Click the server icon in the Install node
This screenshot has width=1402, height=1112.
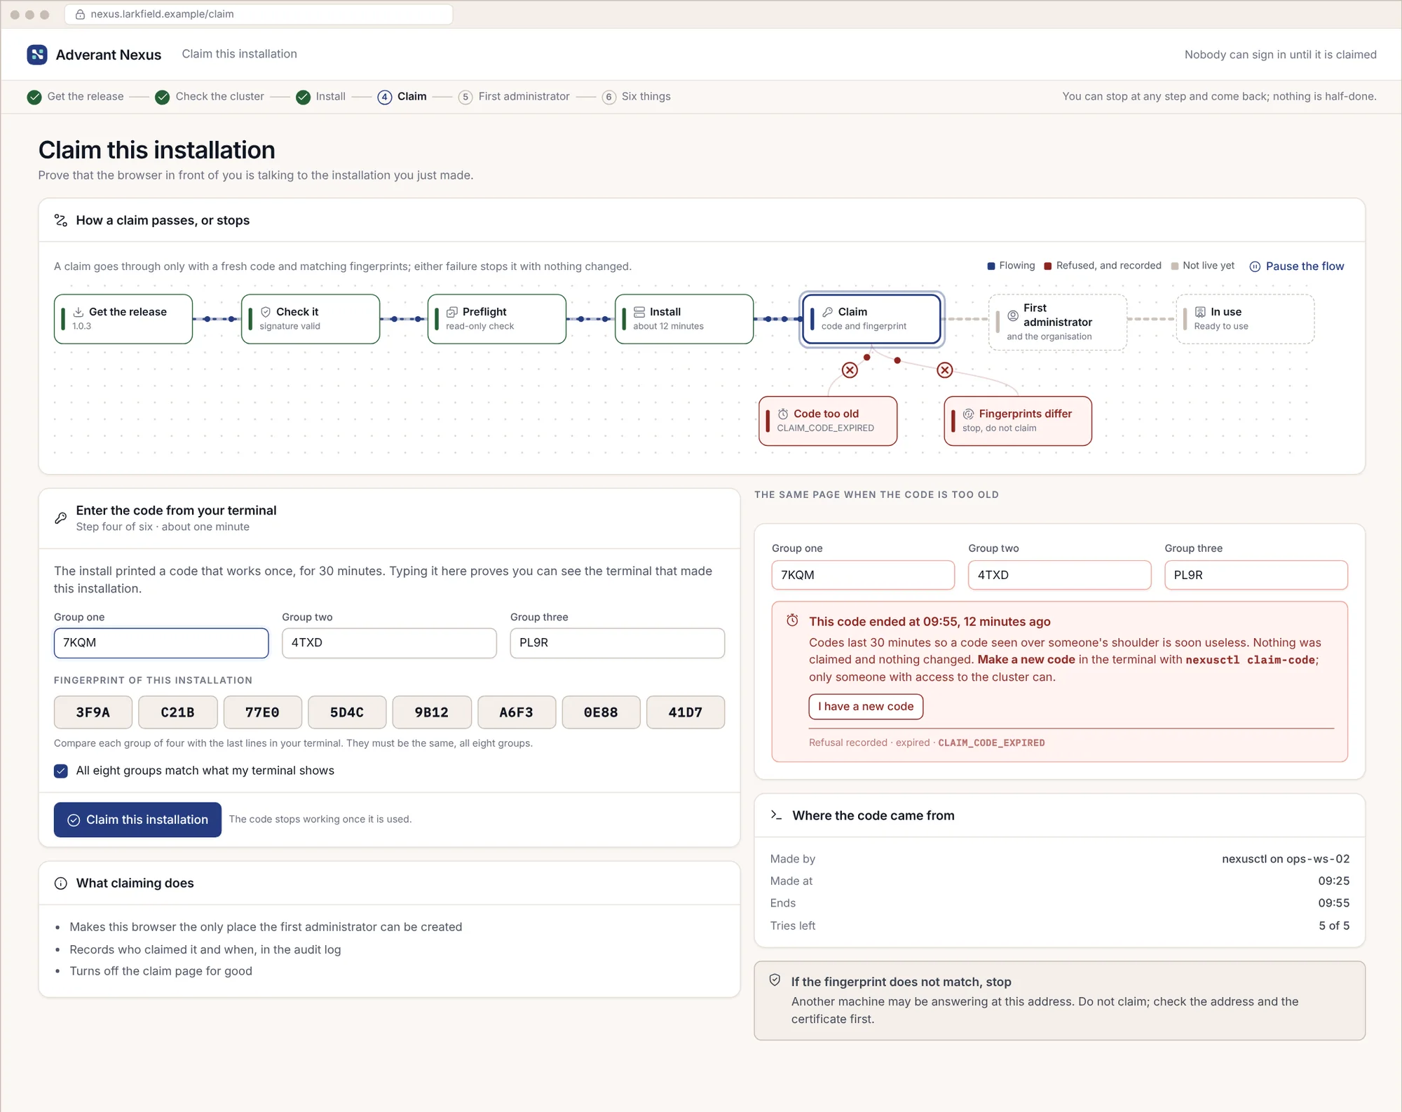click(x=639, y=312)
